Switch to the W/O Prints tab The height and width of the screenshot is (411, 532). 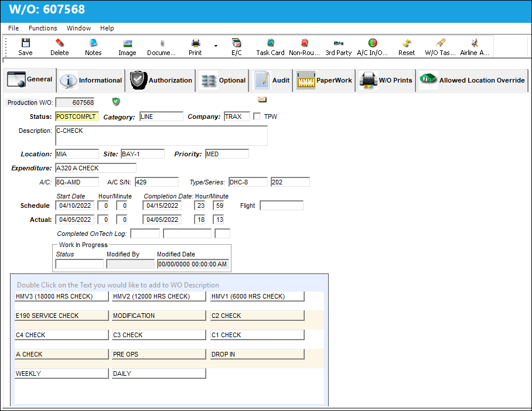pos(386,80)
